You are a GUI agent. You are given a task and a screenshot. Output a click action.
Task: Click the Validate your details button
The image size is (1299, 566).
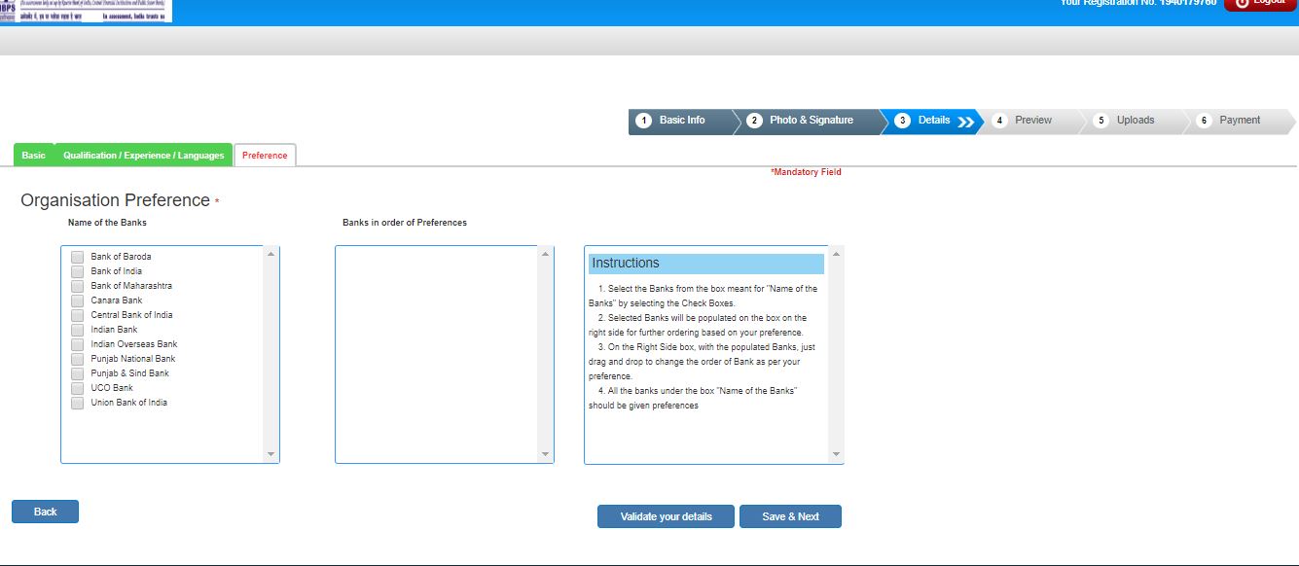pos(666,516)
